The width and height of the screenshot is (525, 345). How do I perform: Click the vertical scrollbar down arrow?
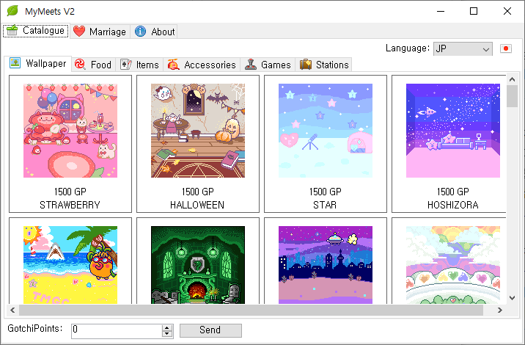click(x=512, y=298)
